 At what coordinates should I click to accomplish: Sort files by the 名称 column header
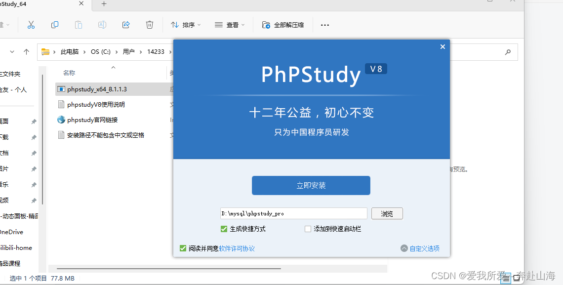point(69,73)
